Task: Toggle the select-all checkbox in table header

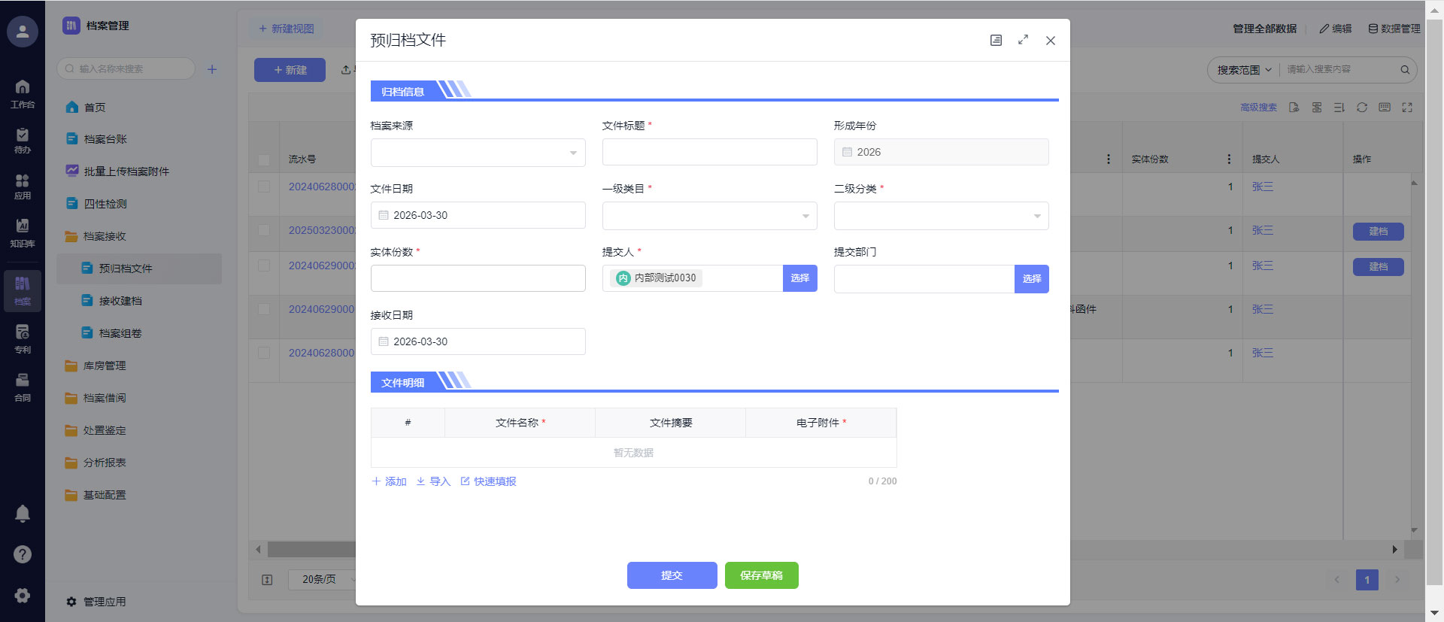Action: (264, 159)
